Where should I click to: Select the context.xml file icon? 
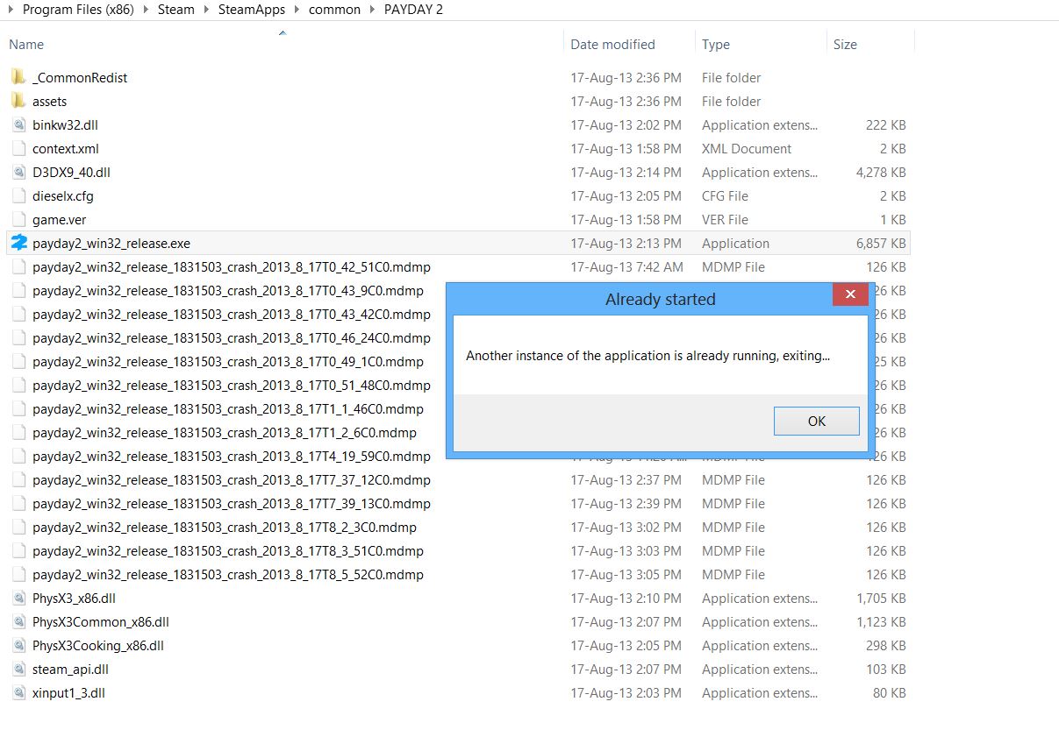tap(18, 148)
